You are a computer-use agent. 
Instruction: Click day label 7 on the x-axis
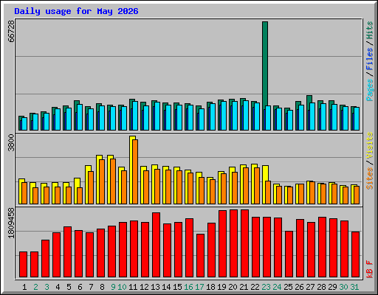[x=91, y=287]
